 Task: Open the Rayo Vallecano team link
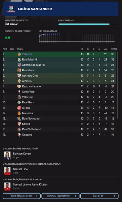click(31, 86)
